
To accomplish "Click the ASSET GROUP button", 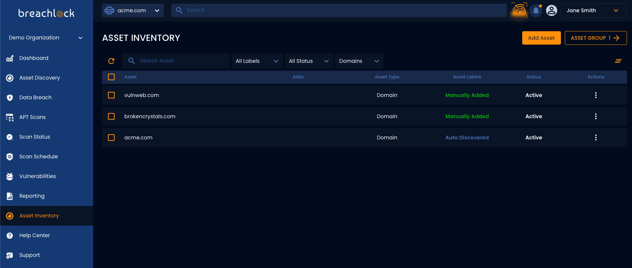I will 595,38.
